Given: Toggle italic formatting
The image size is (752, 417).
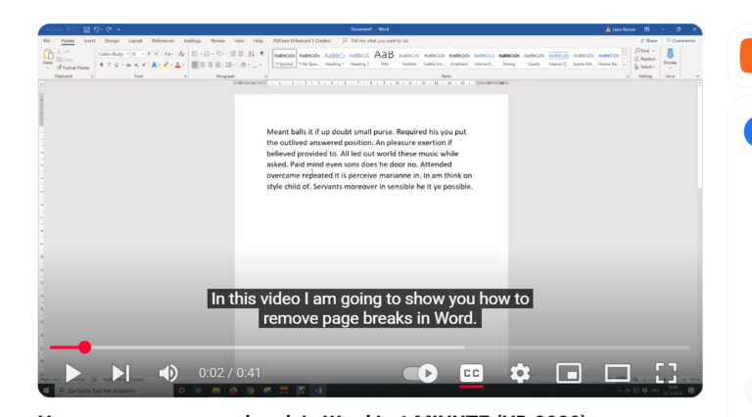Looking at the screenshot, I should (x=109, y=65).
